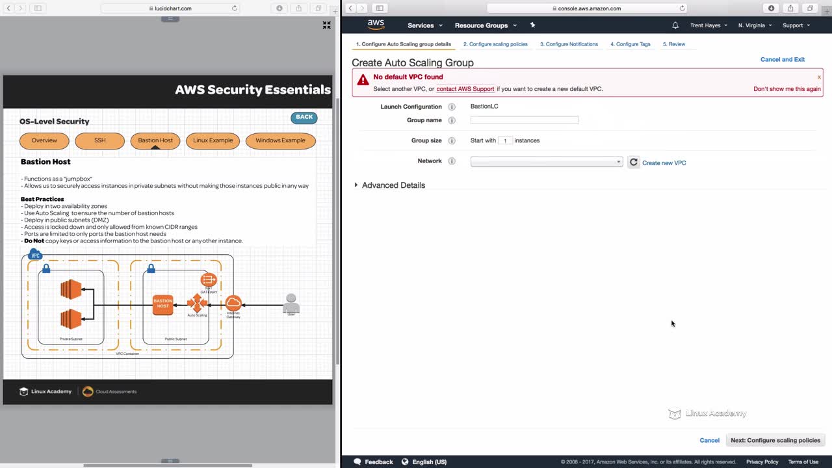The width and height of the screenshot is (832, 468).
Task: Click info icon beside Network label
Action: [x=452, y=161]
